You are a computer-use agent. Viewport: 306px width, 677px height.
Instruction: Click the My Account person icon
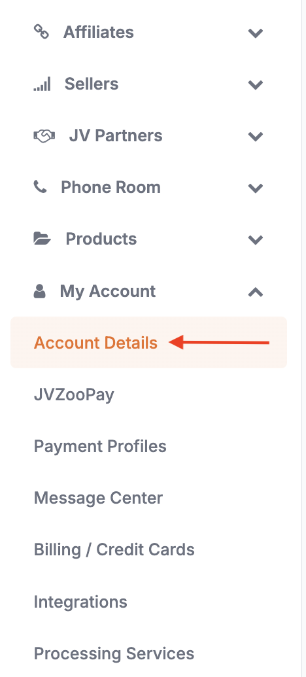tap(40, 291)
